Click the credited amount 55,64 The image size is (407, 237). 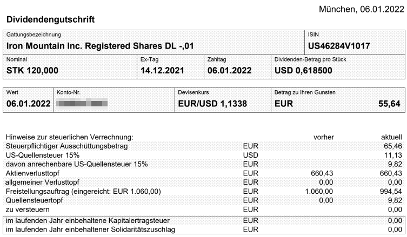coord(389,104)
